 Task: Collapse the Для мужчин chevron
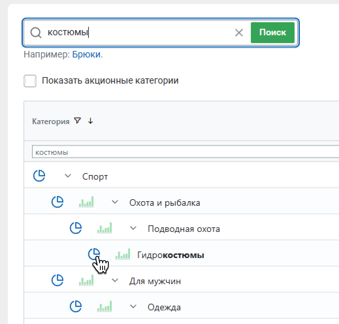coord(115,280)
